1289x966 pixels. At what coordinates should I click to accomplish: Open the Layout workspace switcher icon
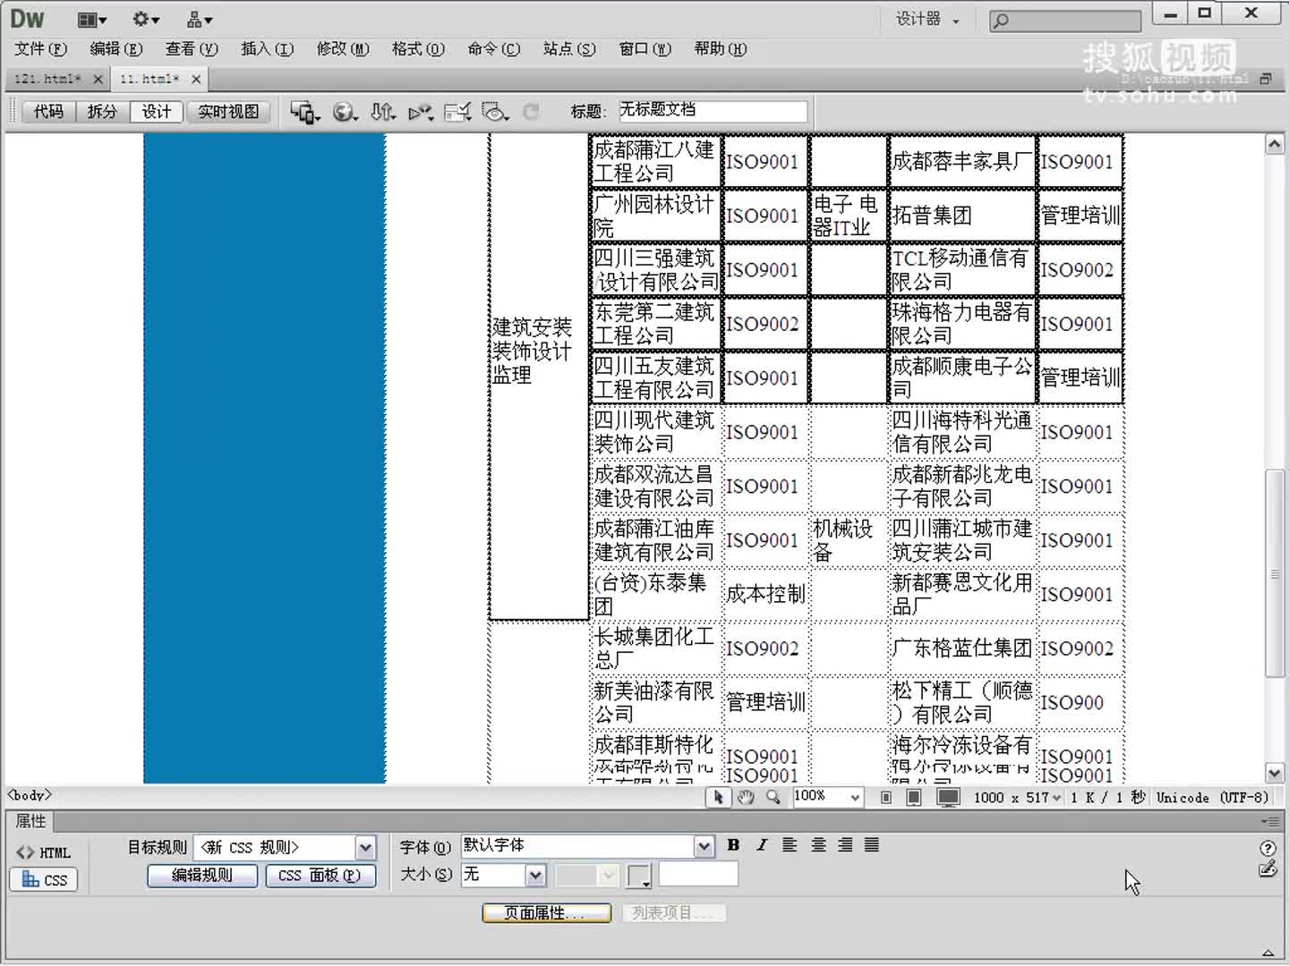pos(91,20)
